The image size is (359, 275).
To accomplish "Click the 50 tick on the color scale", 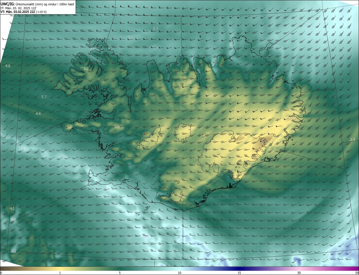I will pyautogui.click(x=357, y=273).
